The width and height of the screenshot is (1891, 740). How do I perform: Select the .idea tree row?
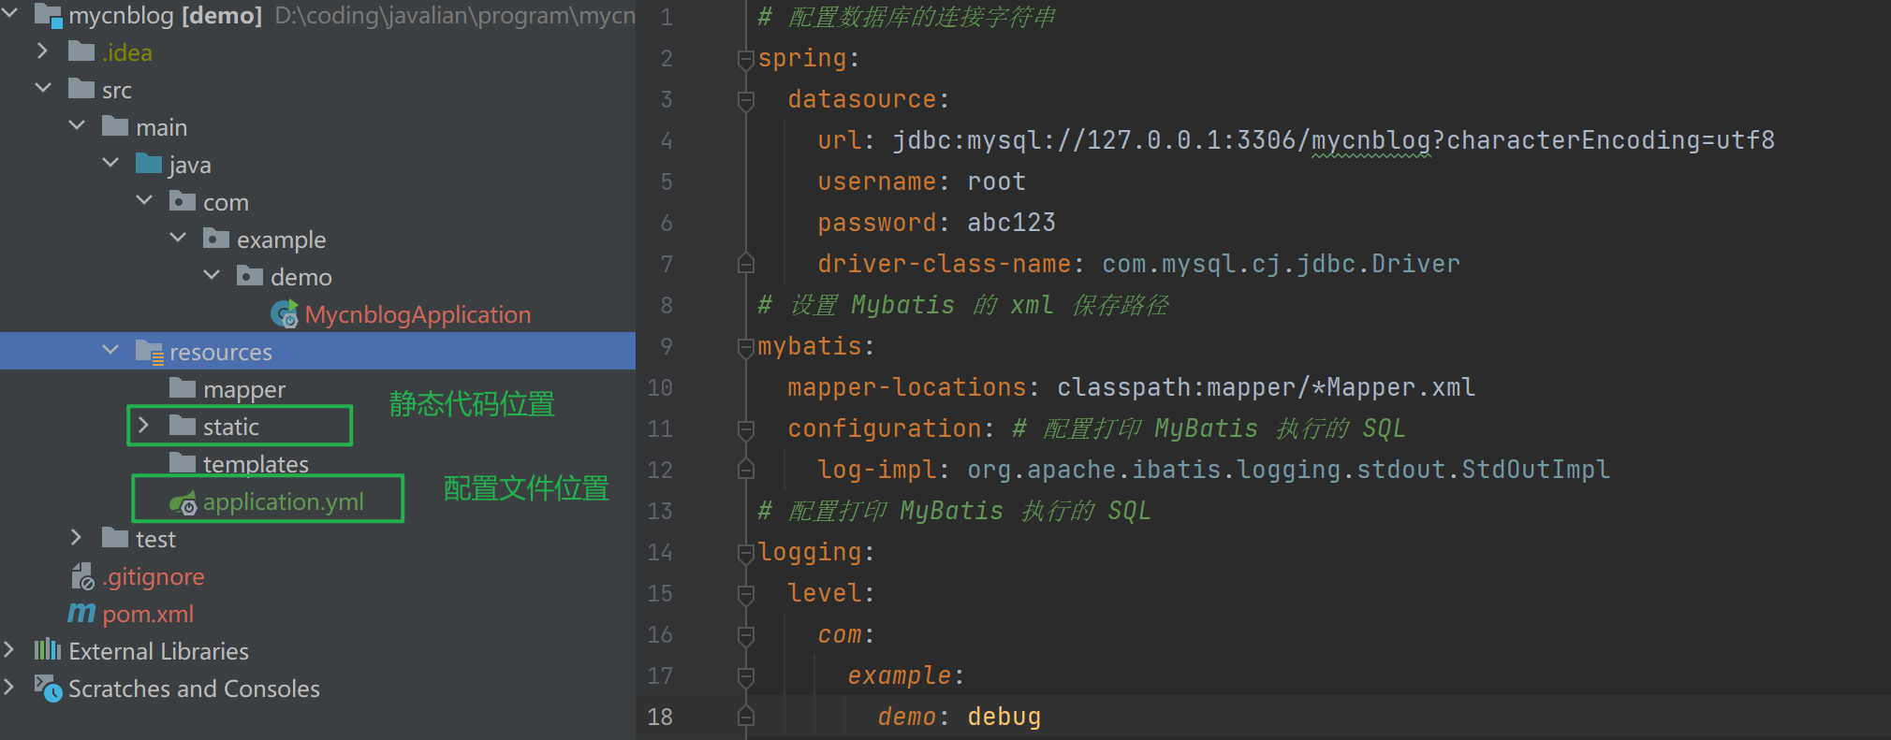point(317,52)
